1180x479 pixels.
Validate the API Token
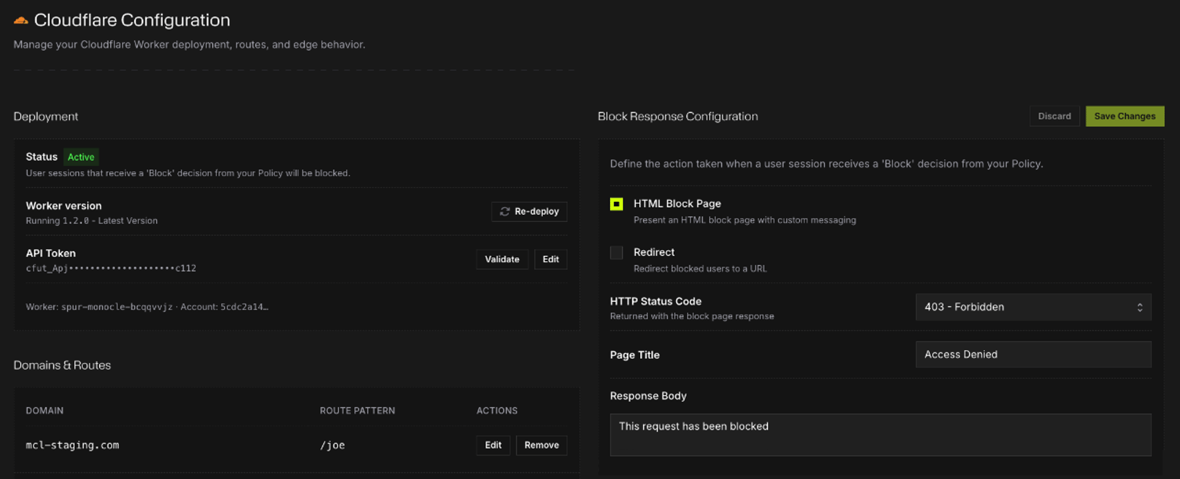tap(502, 260)
